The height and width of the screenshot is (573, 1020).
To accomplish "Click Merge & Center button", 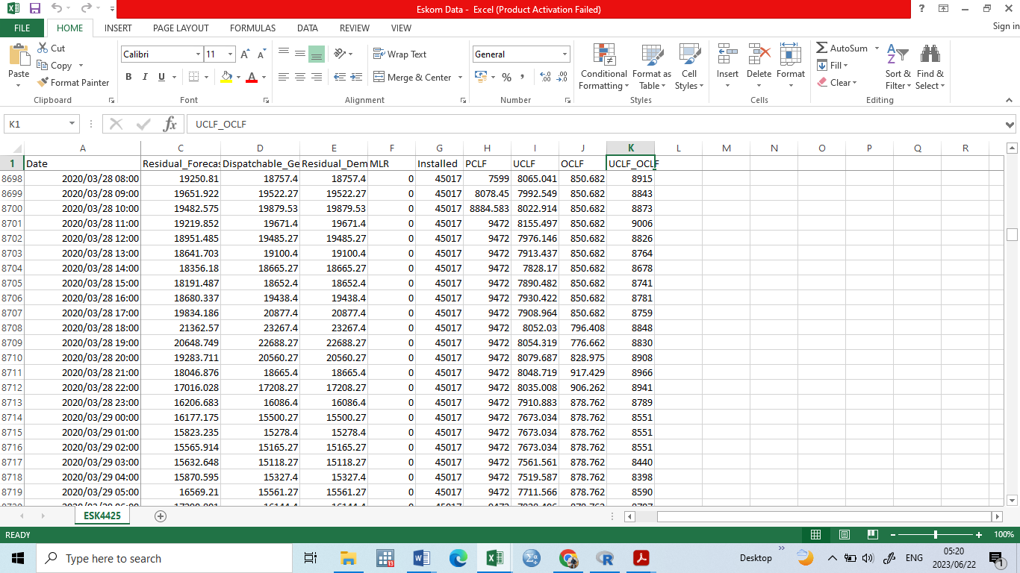I will click(x=413, y=77).
